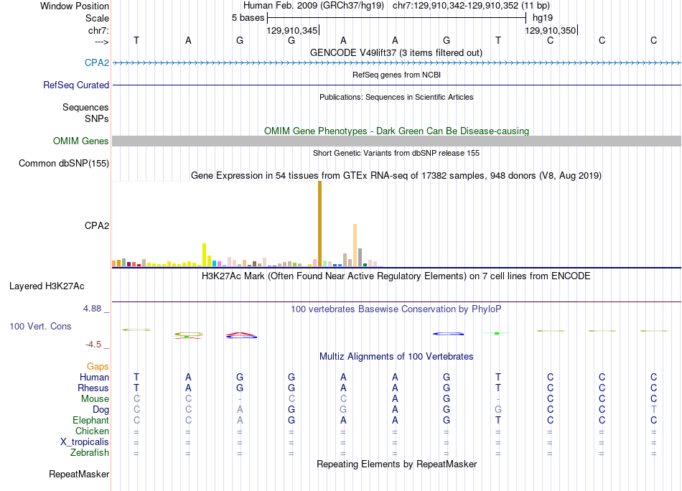Screen dimensions: 682x491
Task: Click the tallest yellow GTEx expression bar
Action: 204,254
